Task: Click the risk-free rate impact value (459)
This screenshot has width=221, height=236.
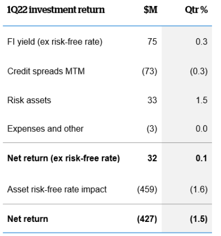Action: 147,190
